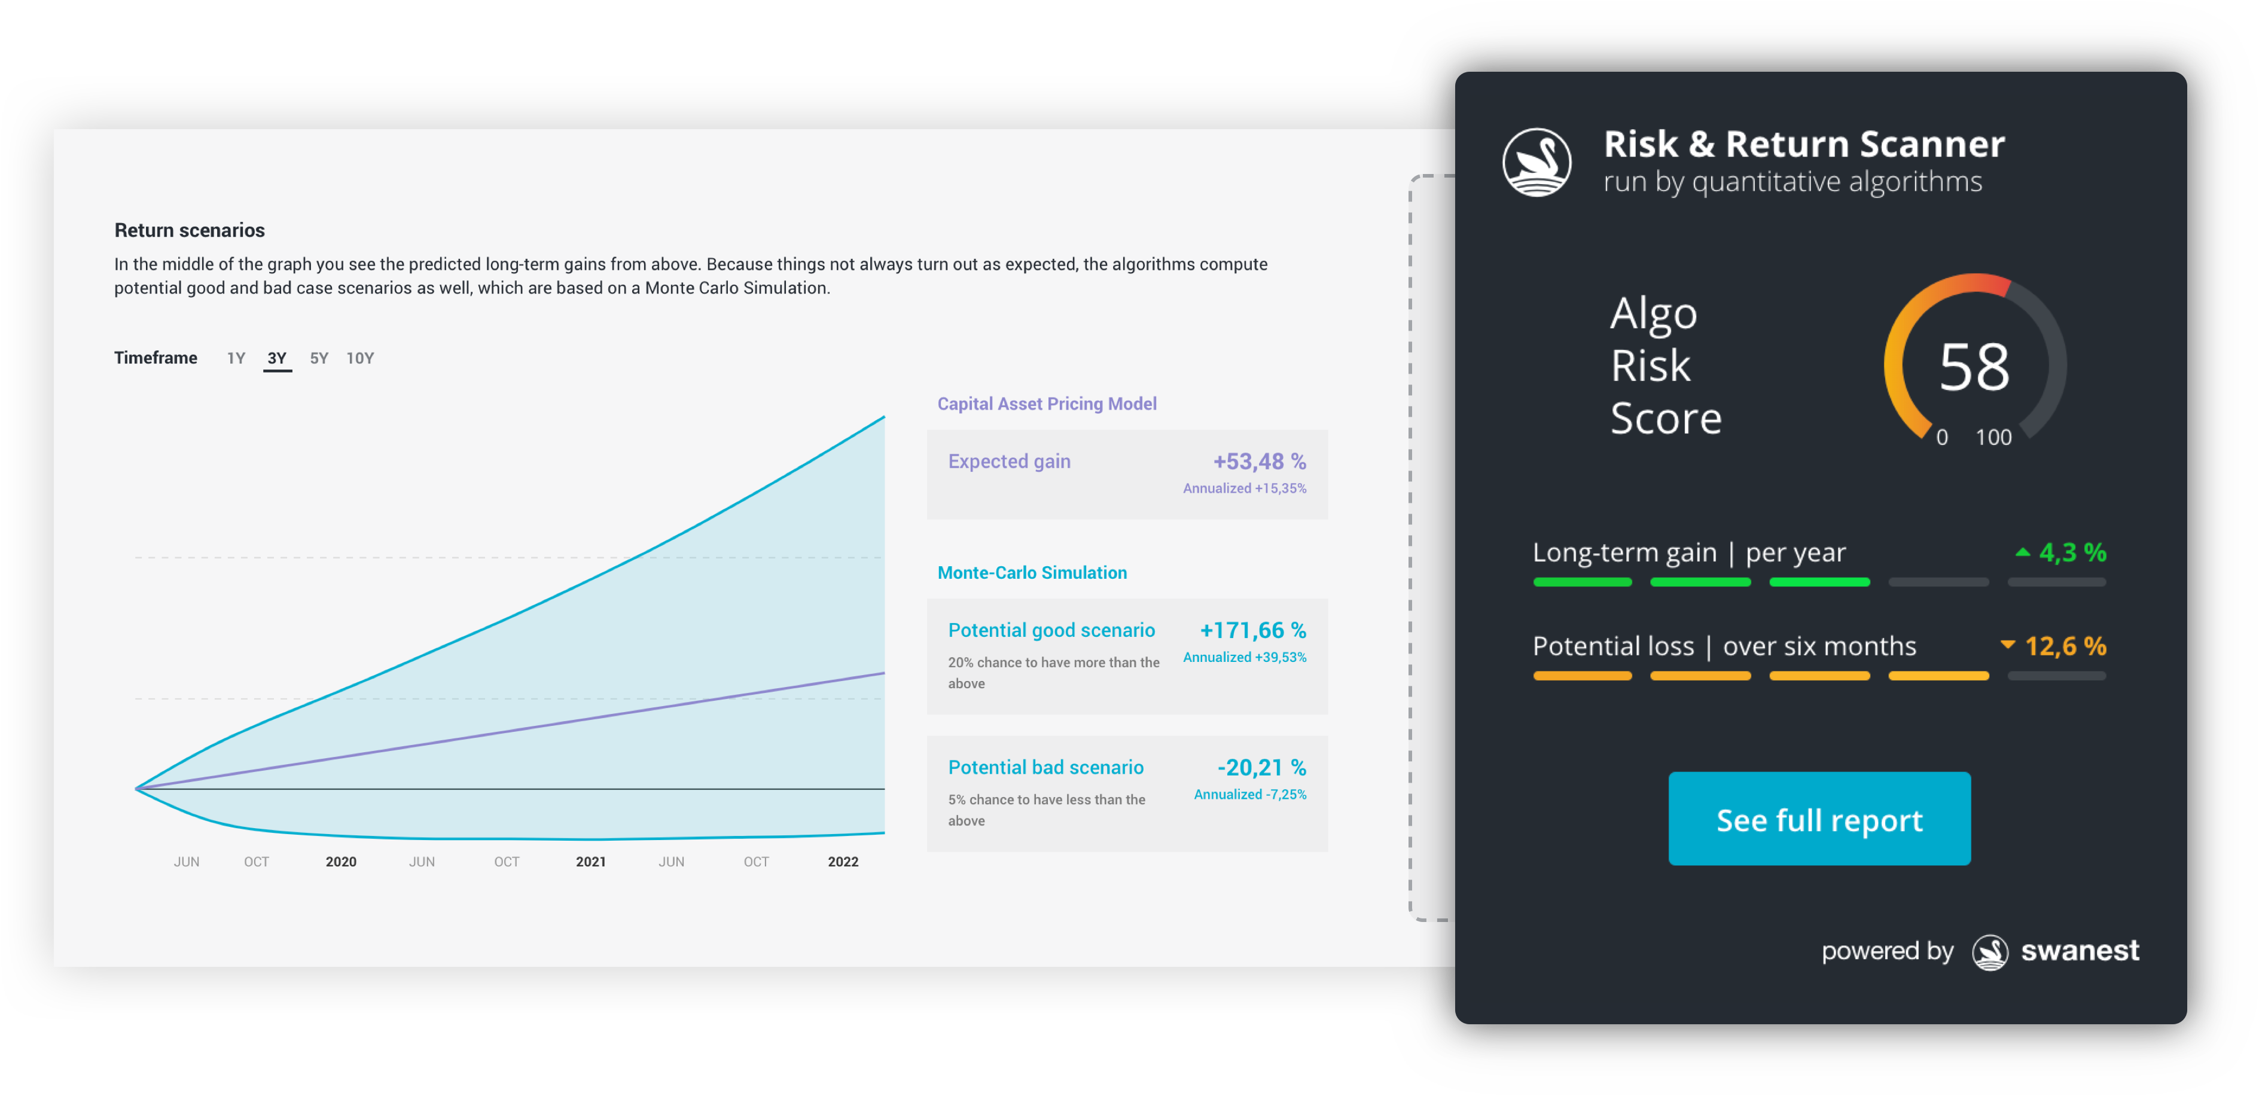Click the 2021 label on chart axis
The height and width of the screenshot is (1096, 2259).
click(590, 862)
